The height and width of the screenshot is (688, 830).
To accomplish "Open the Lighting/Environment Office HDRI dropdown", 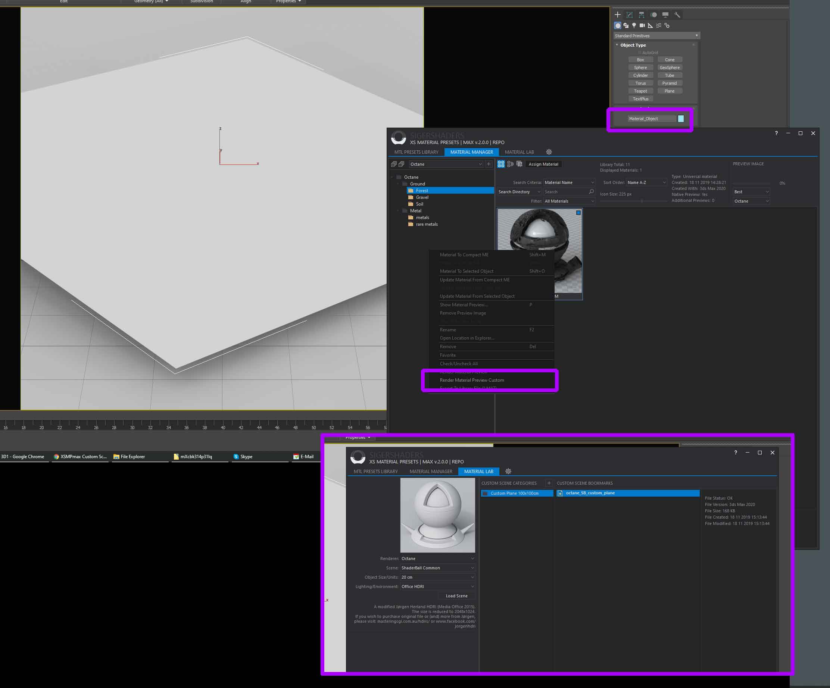I will [437, 587].
